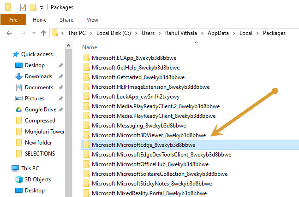Viewport: 299px width, 197px height.
Task: Open 3D Objects under This PC
Action: click(x=33, y=180)
